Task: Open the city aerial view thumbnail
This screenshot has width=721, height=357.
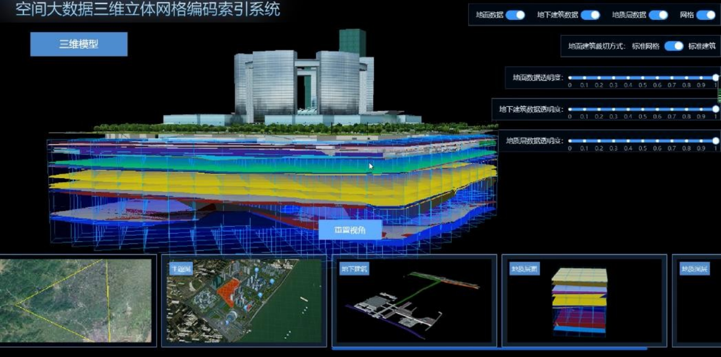Action: (244, 301)
